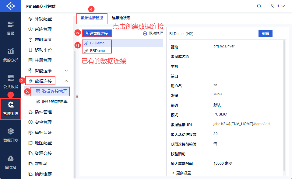Click the 资源交接 icon

tap(30, 153)
